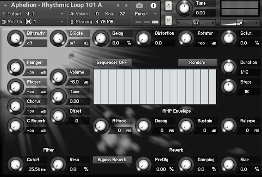Click the S.Rate off Hz value field
This screenshot has height=177, width=262.
(x=78, y=43)
